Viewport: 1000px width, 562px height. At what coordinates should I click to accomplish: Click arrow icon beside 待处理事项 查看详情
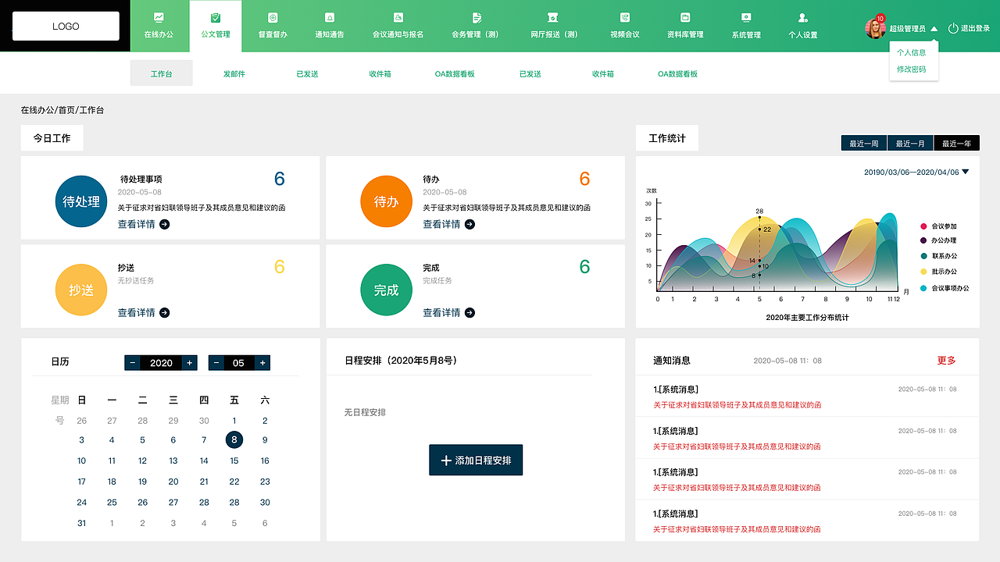[x=164, y=224]
